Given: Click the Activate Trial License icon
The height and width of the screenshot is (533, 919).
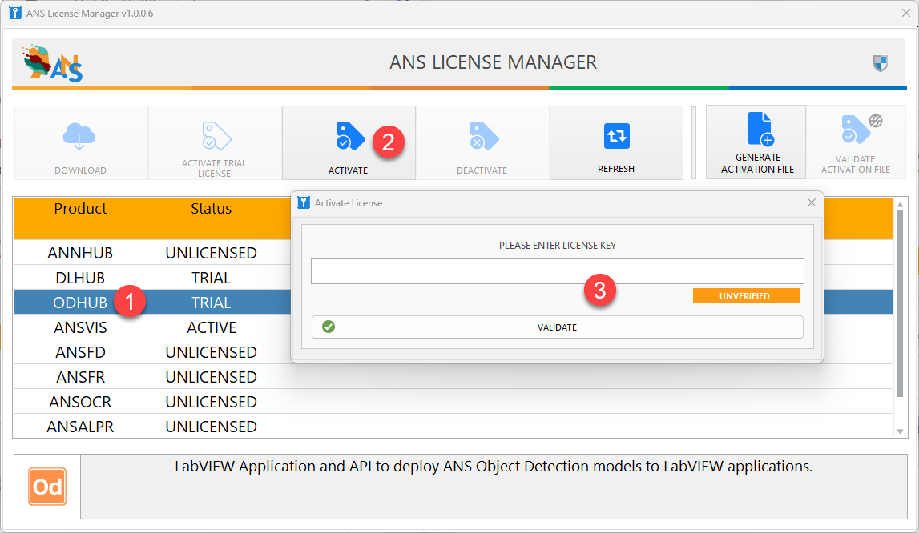Looking at the screenshot, I should pos(215,136).
